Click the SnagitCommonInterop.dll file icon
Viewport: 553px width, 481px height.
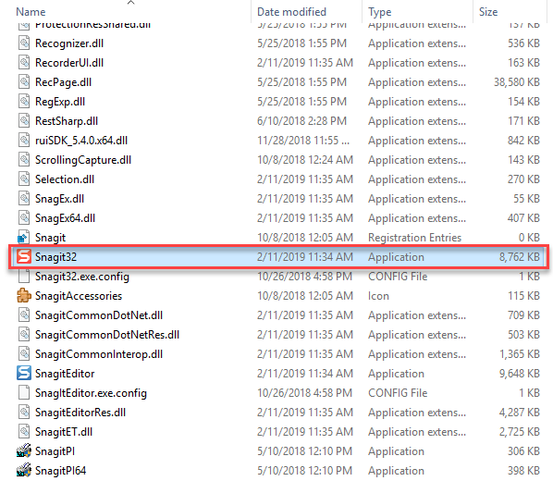point(24,354)
